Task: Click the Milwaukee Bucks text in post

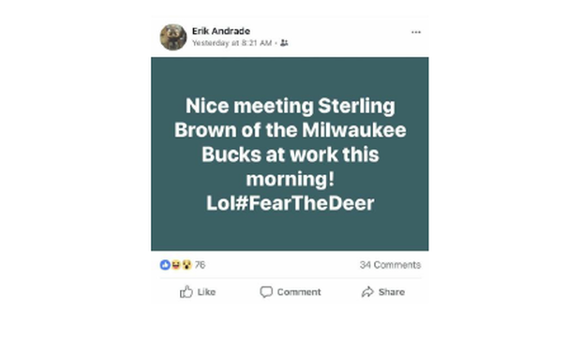Action: pos(290,142)
